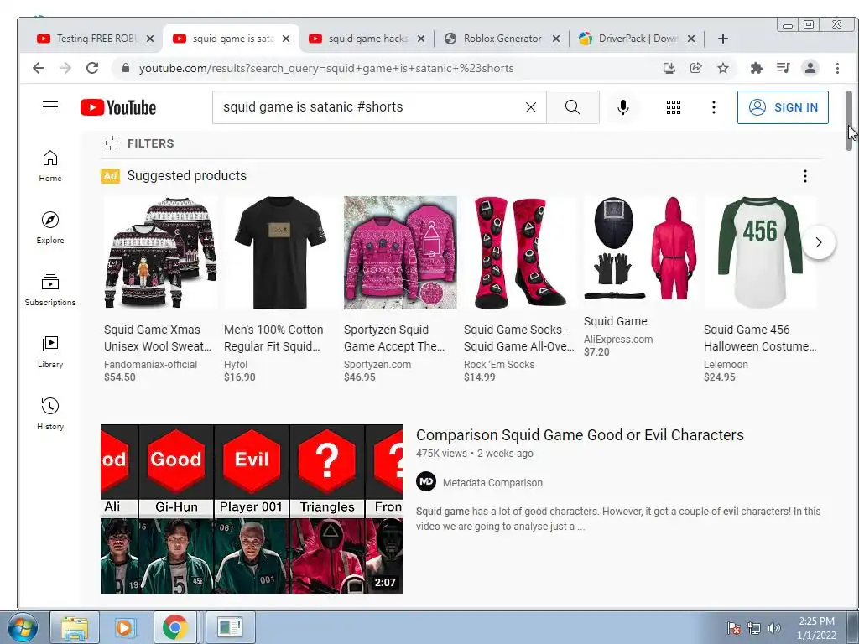859x644 pixels.
Task: Click the install app icon in address bar
Action: tap(669, 68)
